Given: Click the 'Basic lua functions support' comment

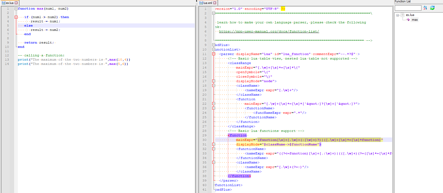Looking at the screenshot, I should (x=266, y=131).
